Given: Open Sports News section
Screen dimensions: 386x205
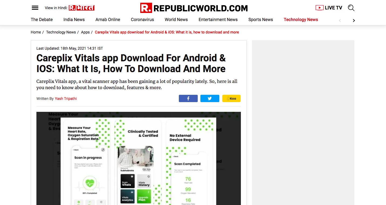Looking at the screenshot, I should click(x=261, y=20).
